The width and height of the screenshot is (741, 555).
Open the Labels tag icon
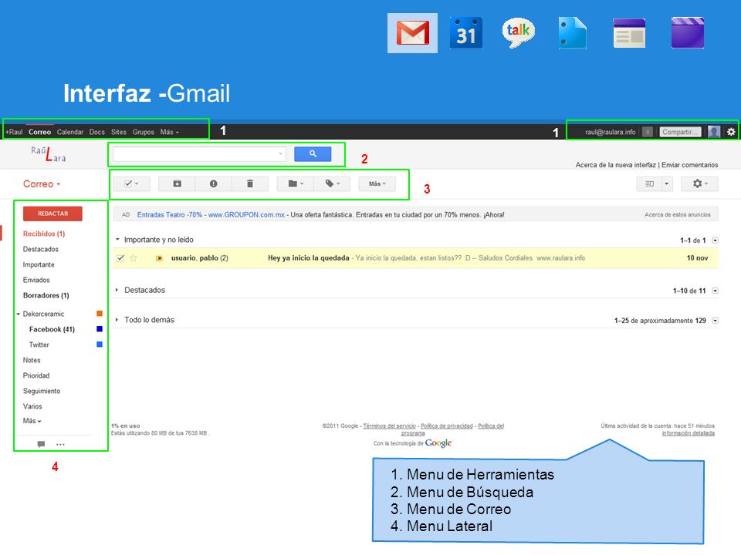click(x=332, y=183)
